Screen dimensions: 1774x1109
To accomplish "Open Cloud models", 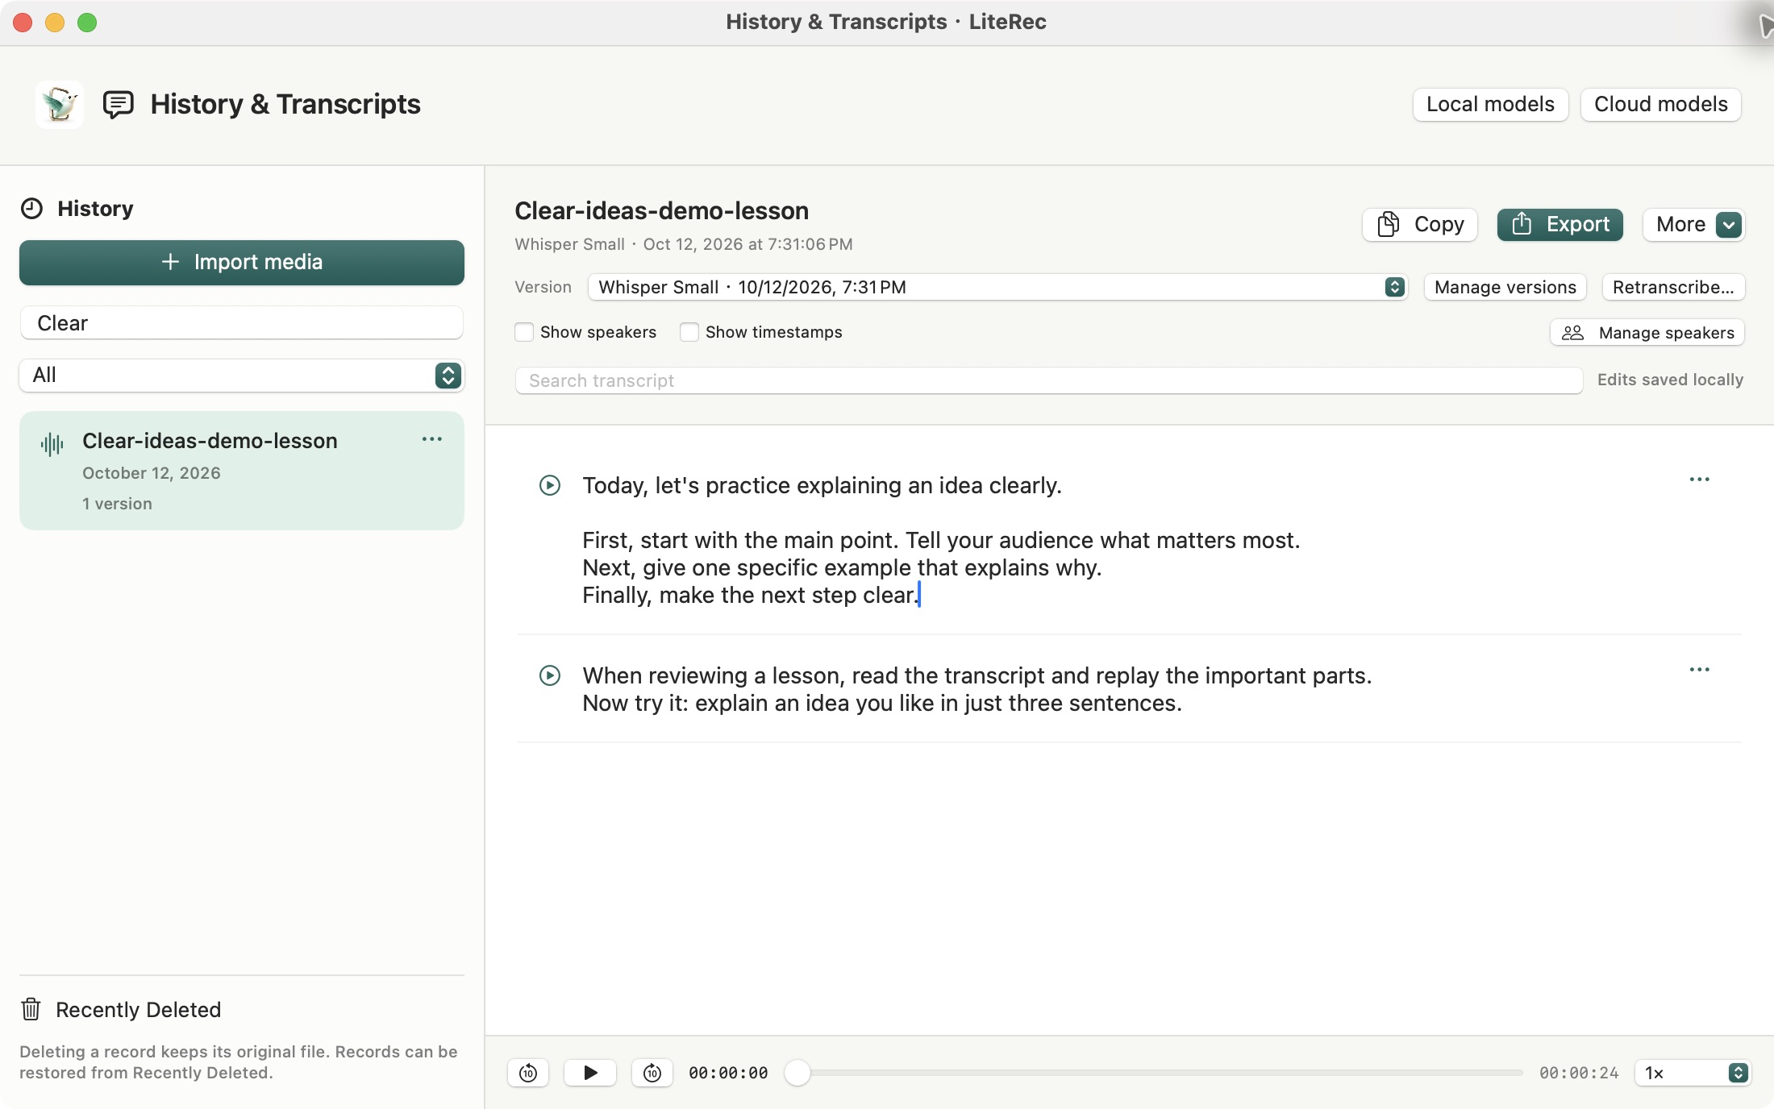I will click(1661, 105).
